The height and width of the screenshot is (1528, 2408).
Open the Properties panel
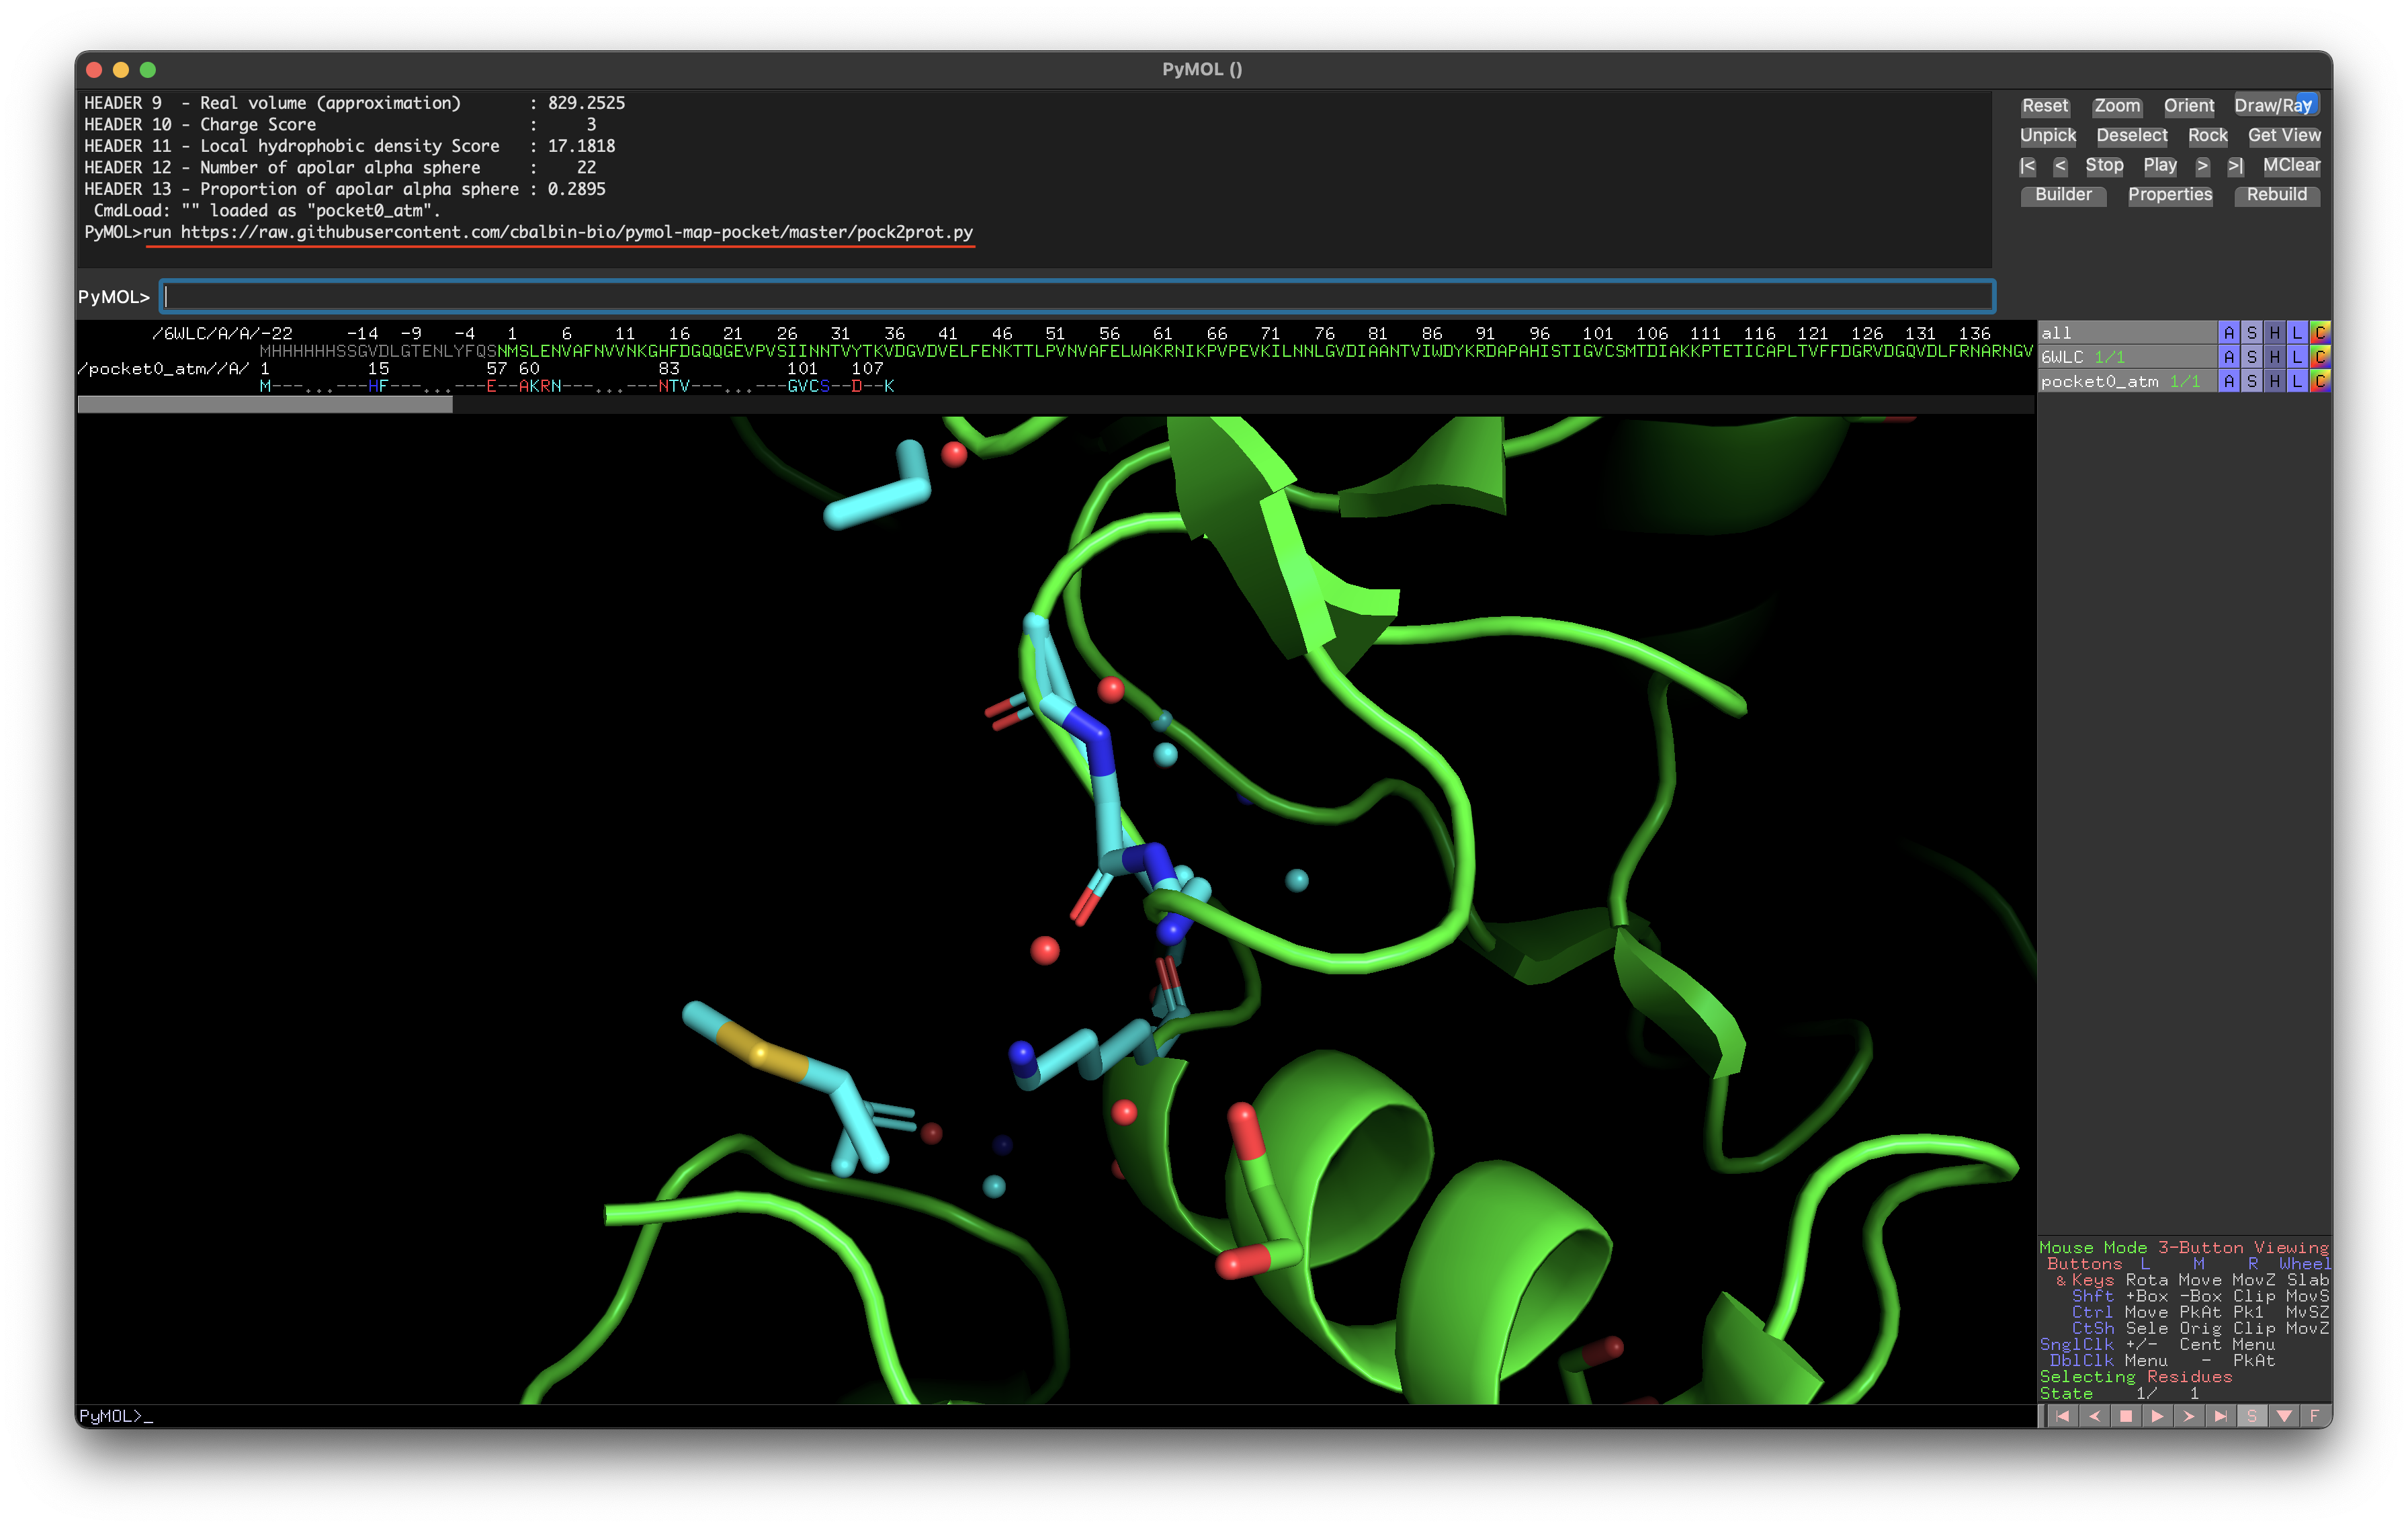[2169, 195]
